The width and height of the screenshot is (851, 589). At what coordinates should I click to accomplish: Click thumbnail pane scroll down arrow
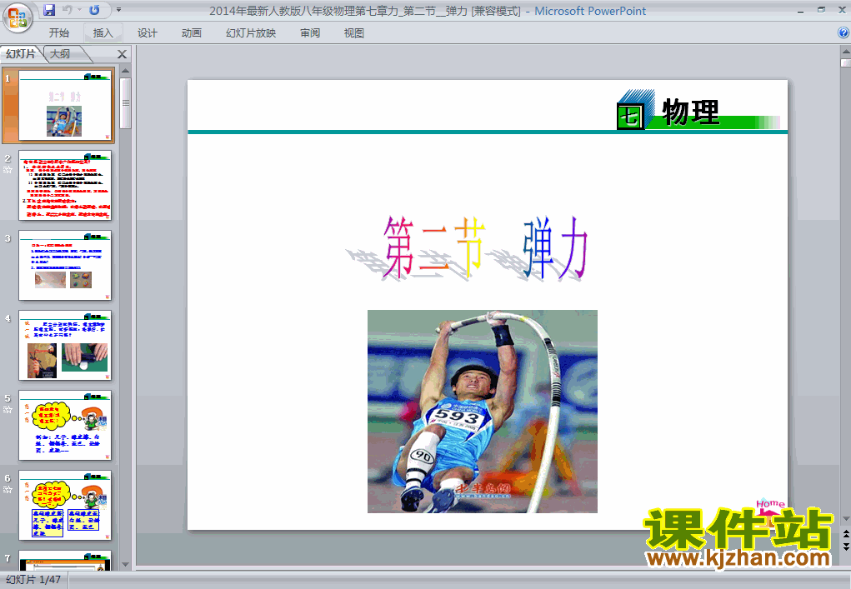coord(125,565)
